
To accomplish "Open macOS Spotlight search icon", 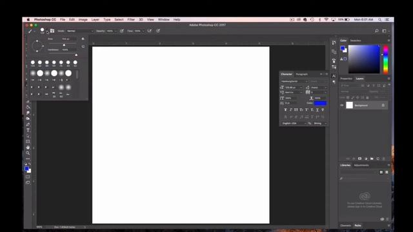I will (x=379, y=19).
